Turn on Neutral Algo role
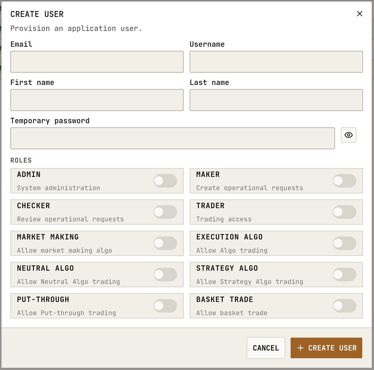This screenshot has width=374, height=370. pos(165,274)
